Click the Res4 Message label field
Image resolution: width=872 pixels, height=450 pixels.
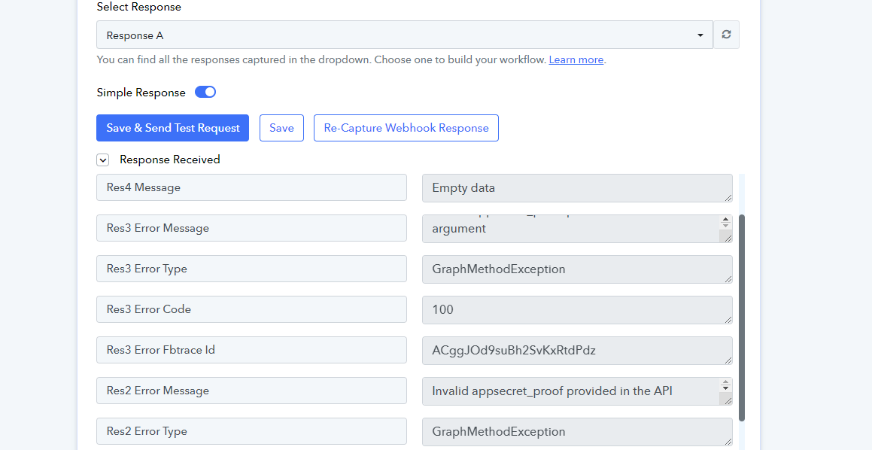[251, 187]
